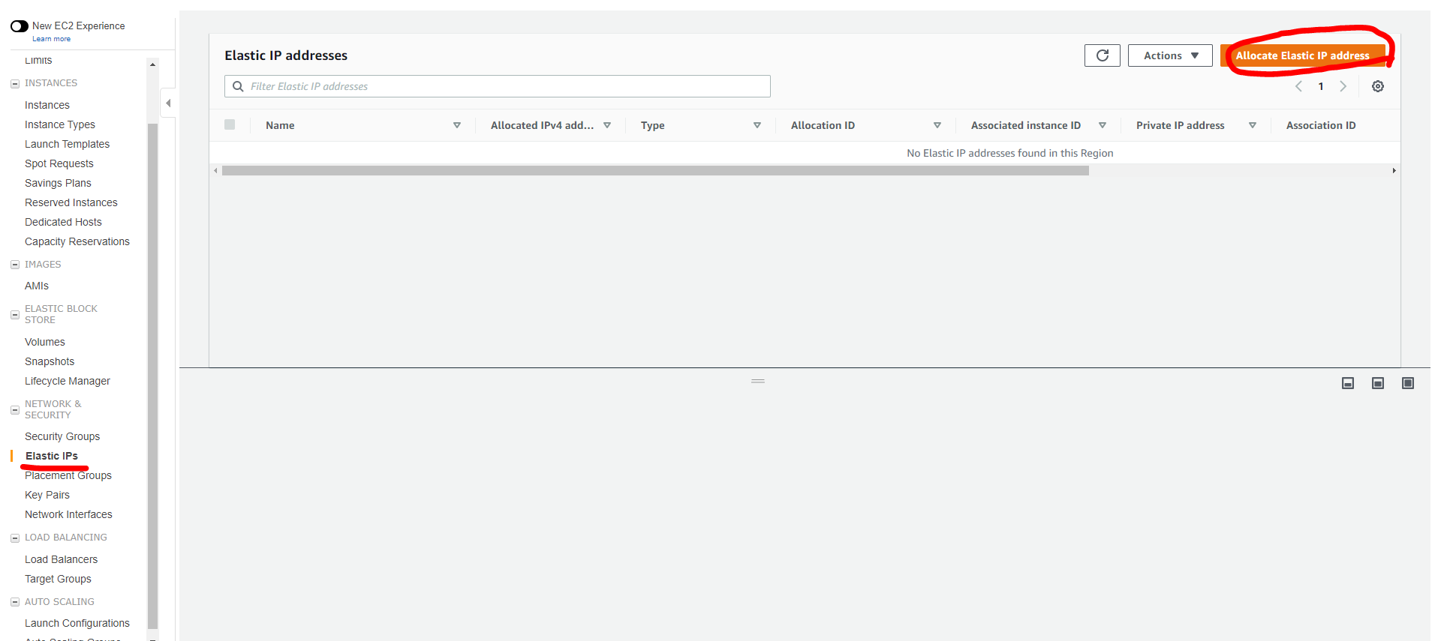The image size is (1438, 641).
Task: Open Key Pairs page
Action: click(x=47, y=495)
